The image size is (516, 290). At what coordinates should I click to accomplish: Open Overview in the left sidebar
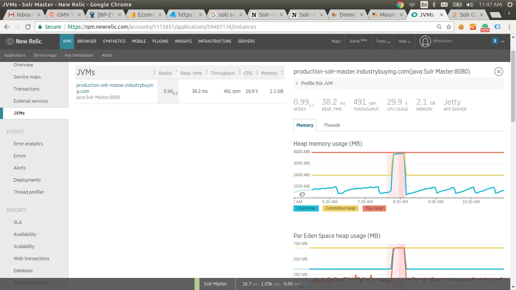click(23, 65)
